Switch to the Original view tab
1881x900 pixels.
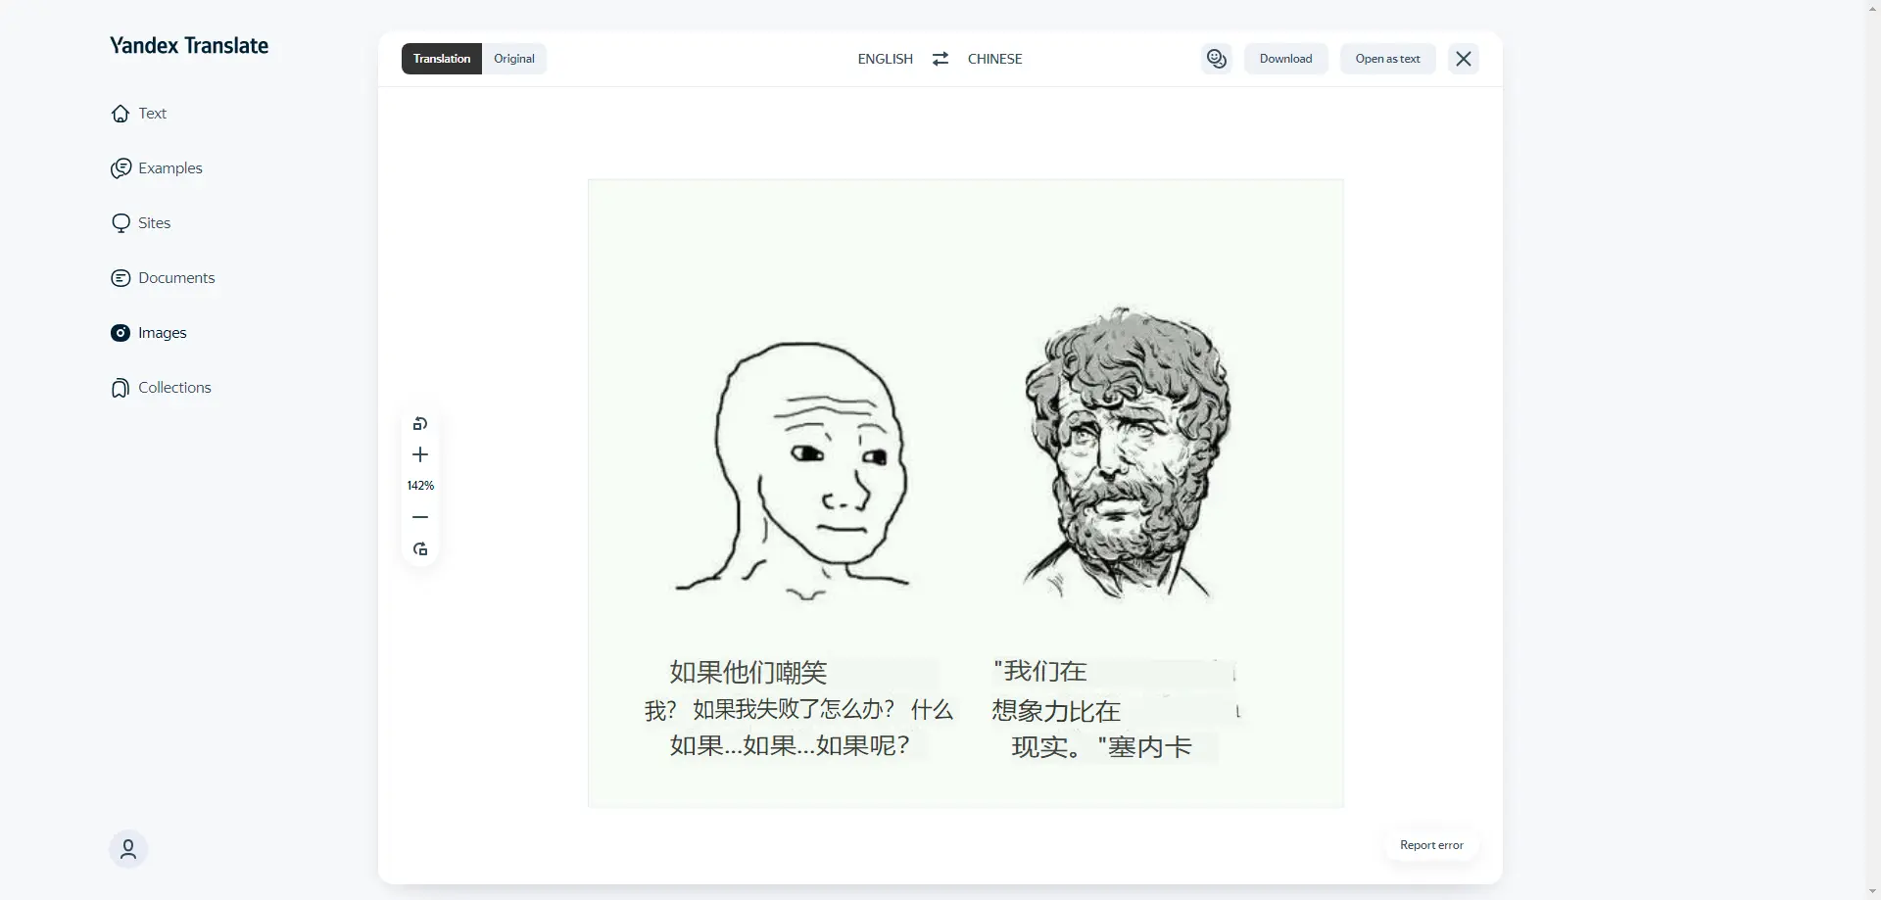(514, 59)
